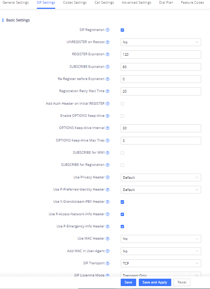The width and height of the screenshot is (210, 289).
Task: Show help for REGISTER Expiration
Action: [108, 54]
